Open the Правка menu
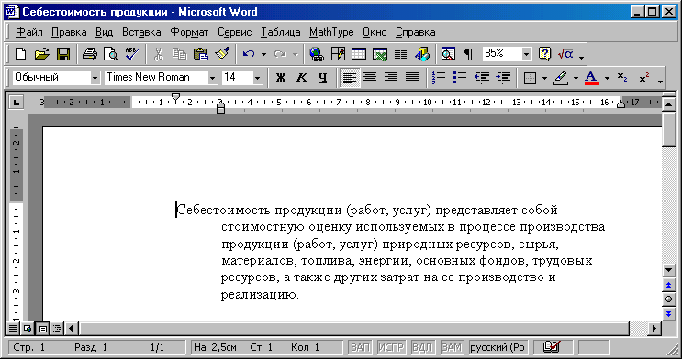 [x=69, y=32]
